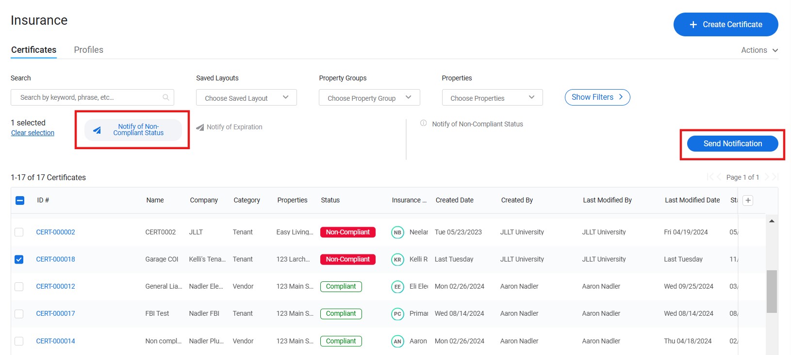Click the Properties column header

pos(292,201)
